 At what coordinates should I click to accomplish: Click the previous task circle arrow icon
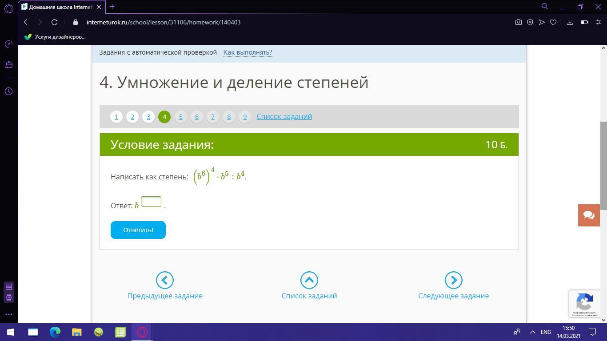point(164,280)
